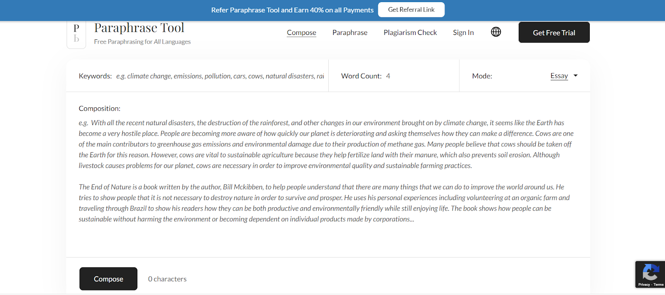This screenshot has height=295, width=665.
Task: Select the Word Count value field
Action: point(388,76)
